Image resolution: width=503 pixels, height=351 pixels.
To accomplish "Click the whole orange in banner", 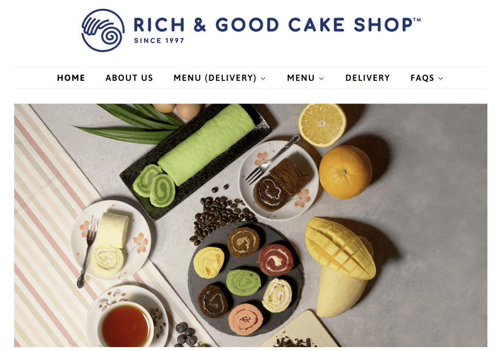I will click(x=345, y=172).
